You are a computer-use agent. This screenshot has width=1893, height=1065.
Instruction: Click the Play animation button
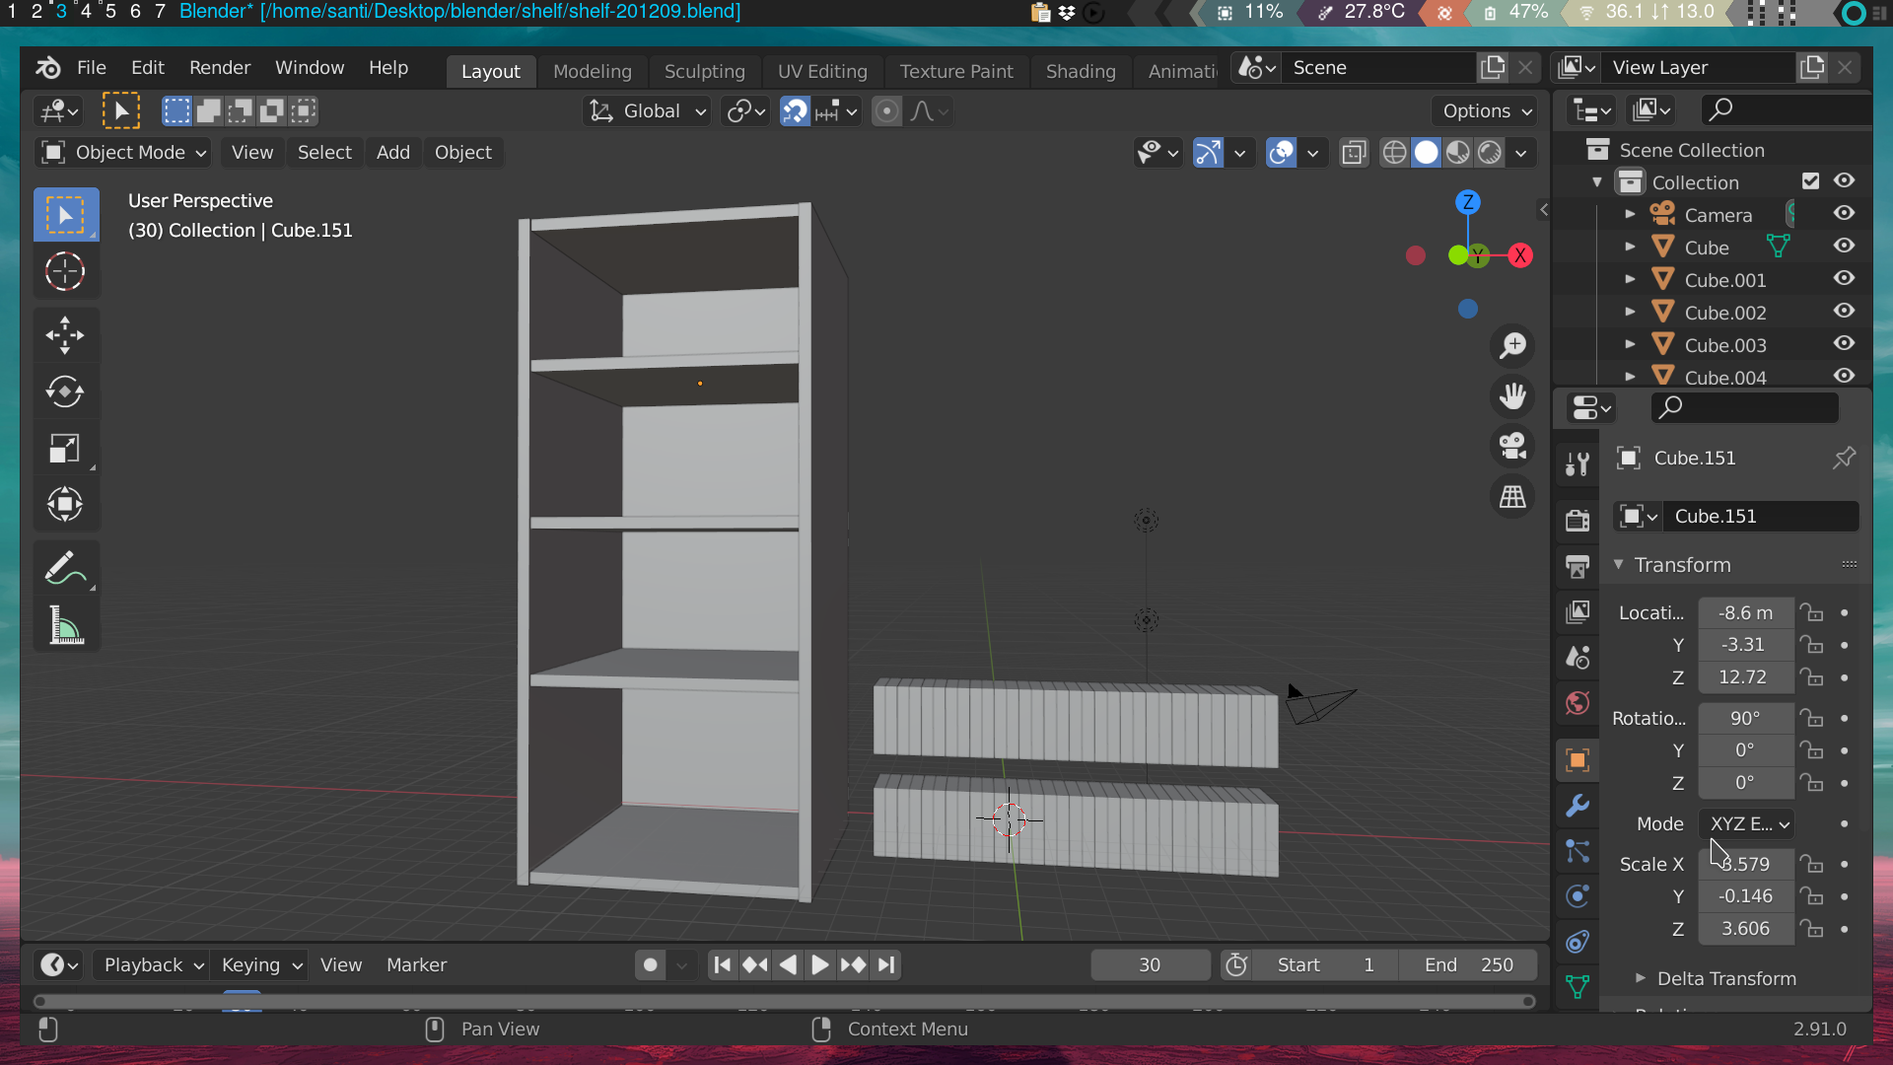click(819, 964)
